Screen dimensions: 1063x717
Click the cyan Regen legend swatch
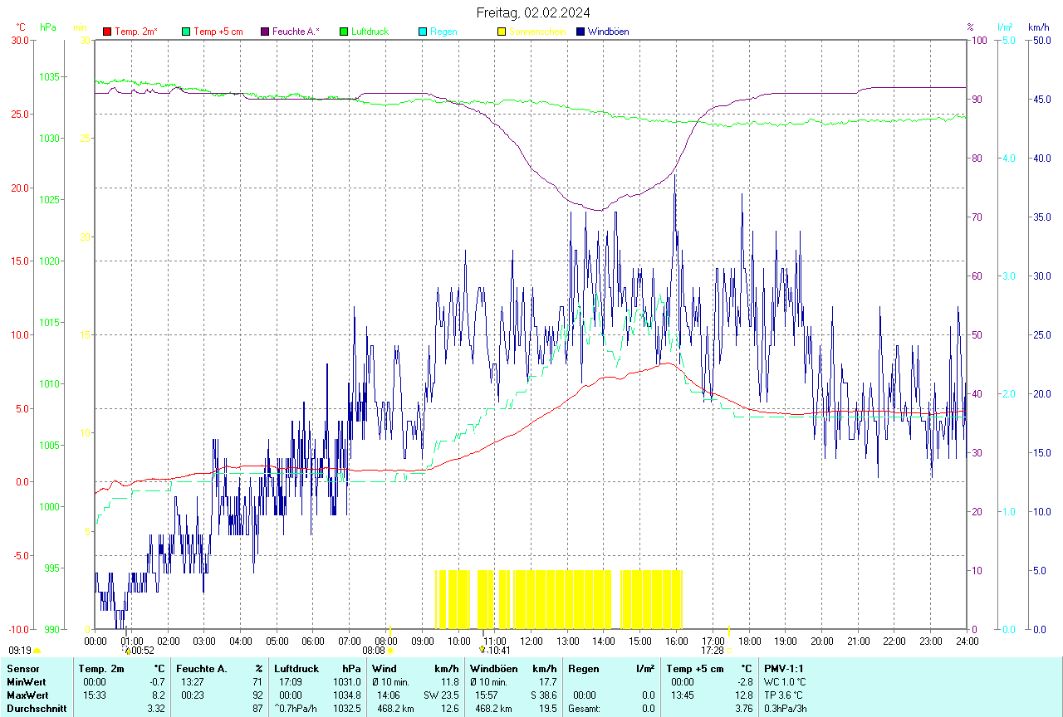click(x=423, y=32)
